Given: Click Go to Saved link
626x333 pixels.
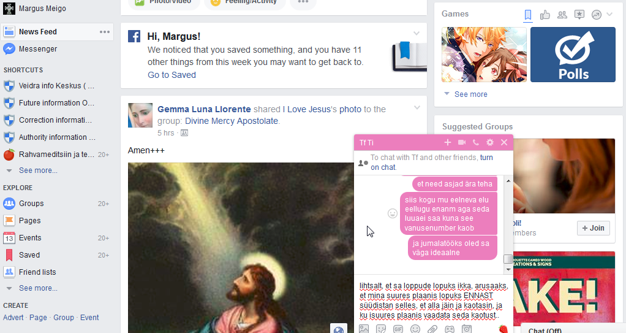Looking at the screenshot, I should (x=172, y=75).
